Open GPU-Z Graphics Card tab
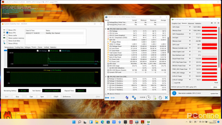Image resolution: width=222 pixels, height=125 pixels. coord(176,23)
